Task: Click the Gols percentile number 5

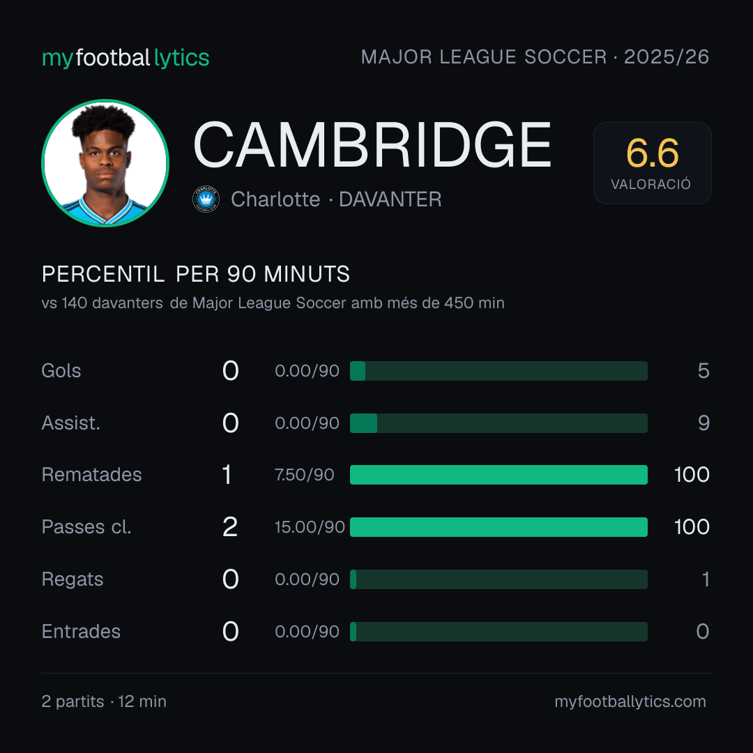Action: pyautogui.click(x=703, y=371)
